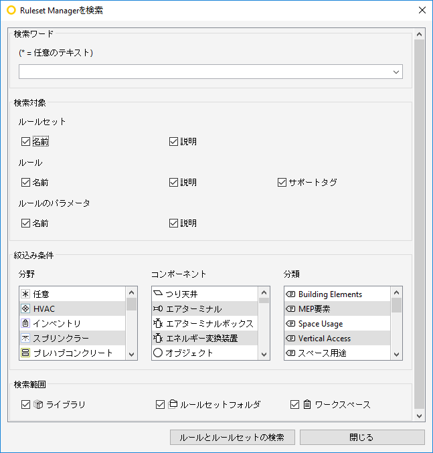Toggle ルール 名前 checkbox
Viewport: 433px width, 453px height.
point(25,182)
